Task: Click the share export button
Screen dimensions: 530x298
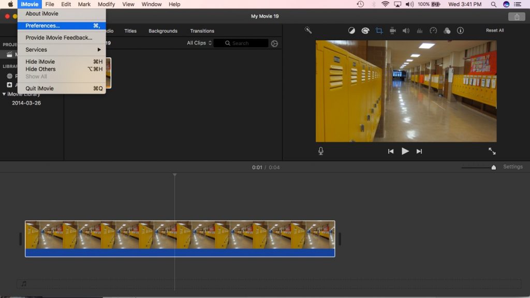Action: [x=517, y=17]
